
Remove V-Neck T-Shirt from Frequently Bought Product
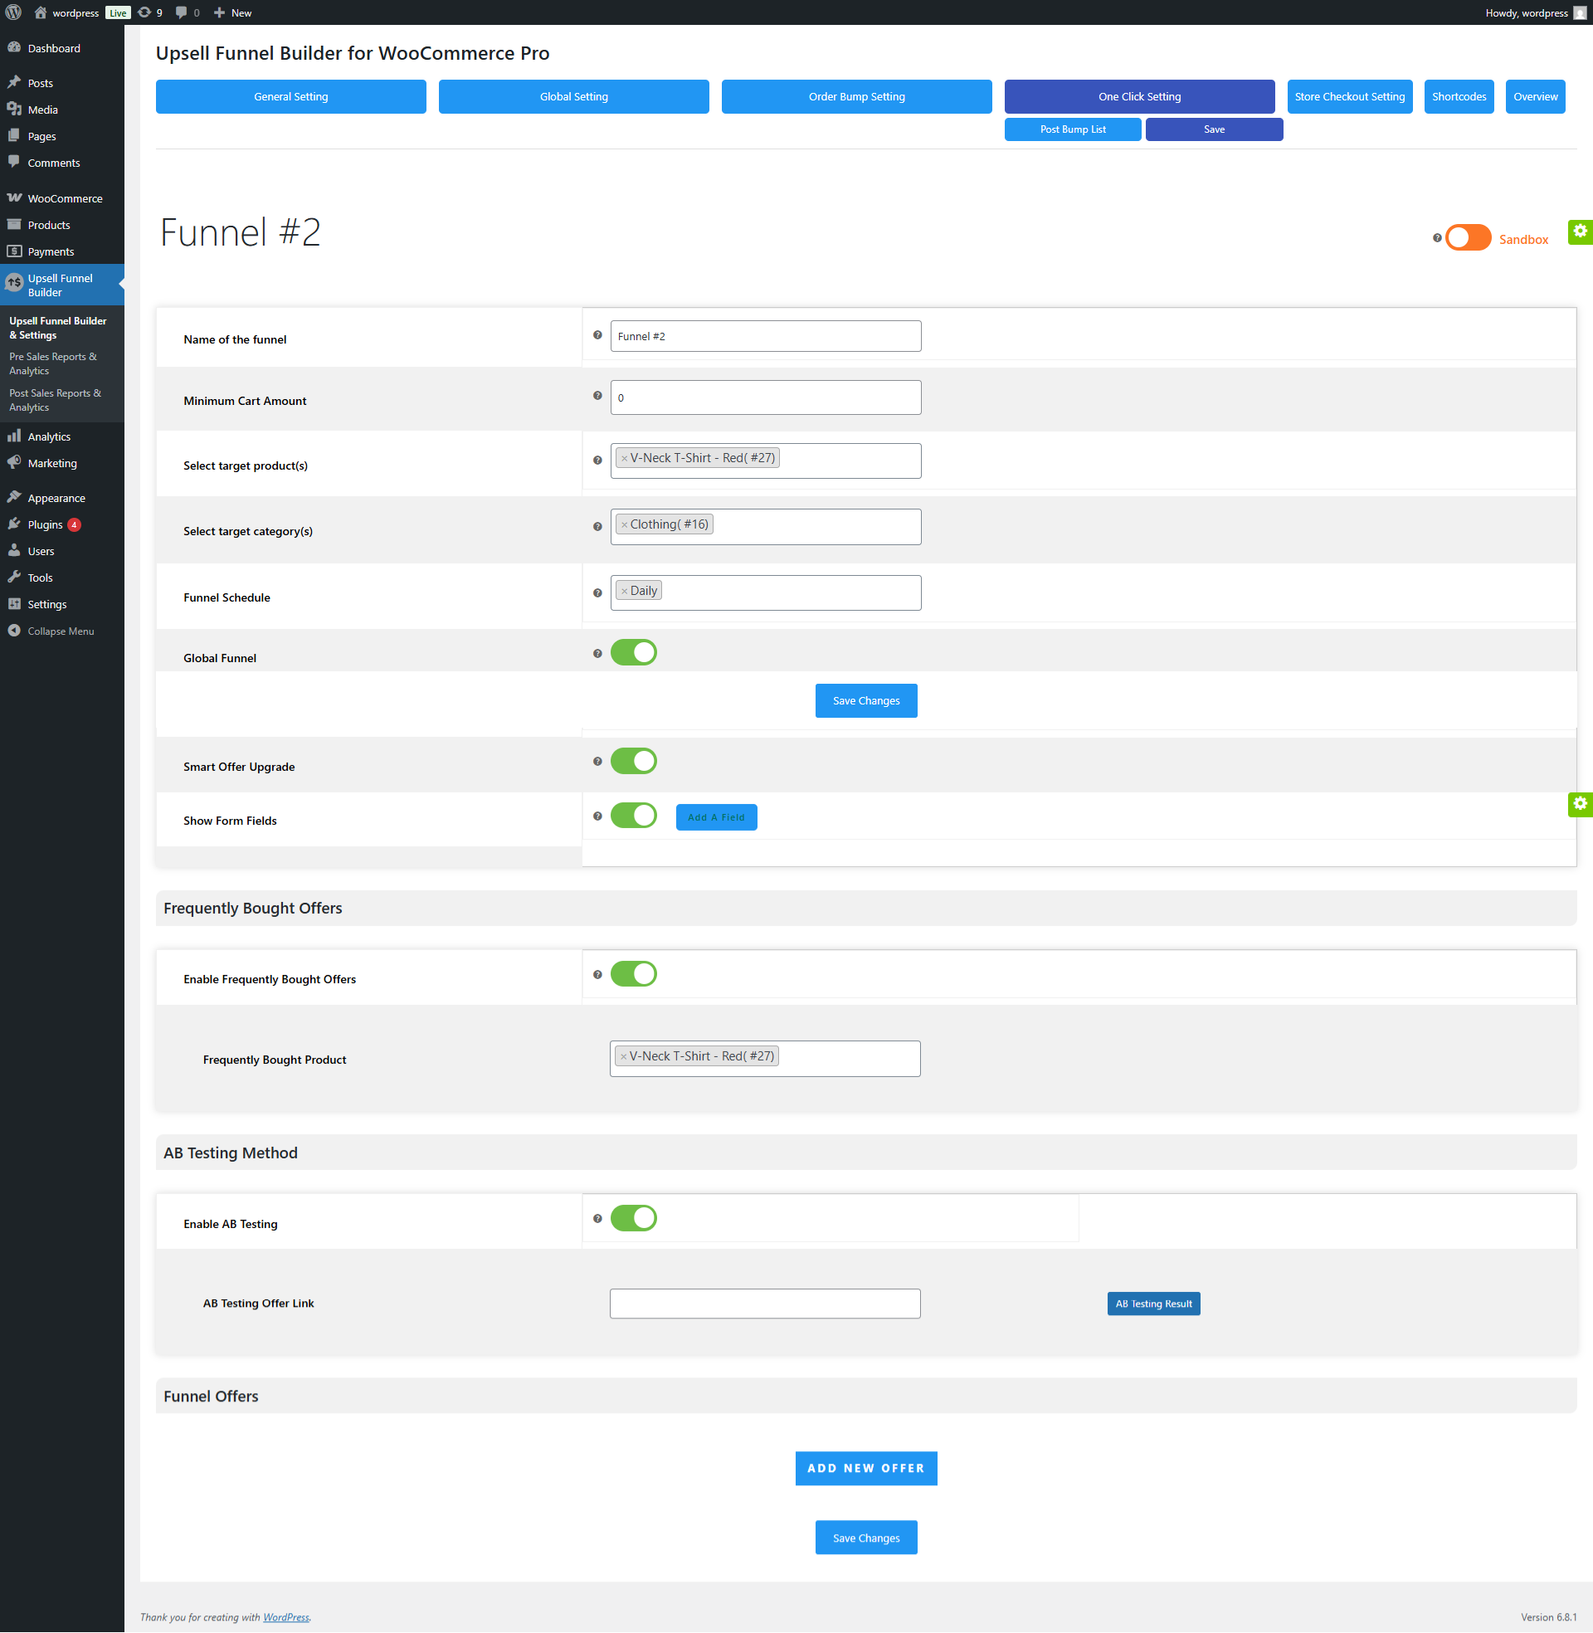tap(623, 1057)
